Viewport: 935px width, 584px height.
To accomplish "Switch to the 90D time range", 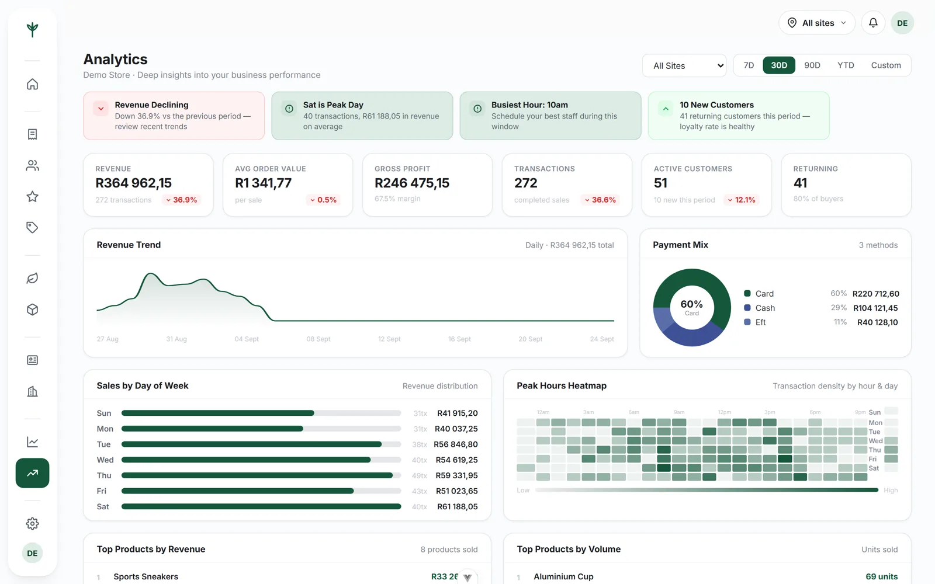I will pyautogui.click(x=812, y=65).
